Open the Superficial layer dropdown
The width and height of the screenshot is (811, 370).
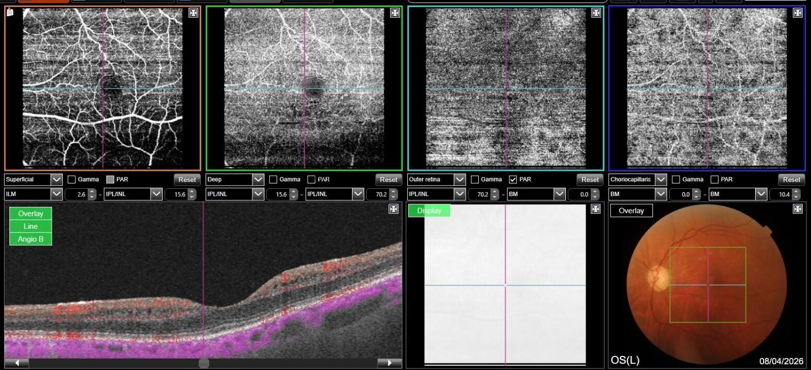(56, 180)
